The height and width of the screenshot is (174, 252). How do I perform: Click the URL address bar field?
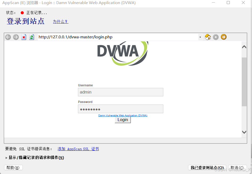coord(118,37)
